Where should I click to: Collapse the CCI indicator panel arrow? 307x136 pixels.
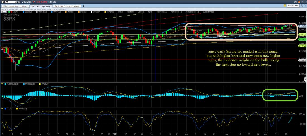click(x=2, y=108)
